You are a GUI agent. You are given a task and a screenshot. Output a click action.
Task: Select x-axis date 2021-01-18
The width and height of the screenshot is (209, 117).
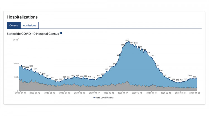coord(151,93)
